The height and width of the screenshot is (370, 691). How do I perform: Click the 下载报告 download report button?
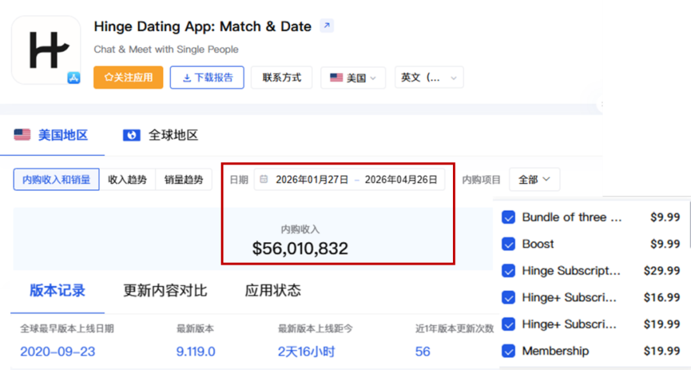point(207,77)
